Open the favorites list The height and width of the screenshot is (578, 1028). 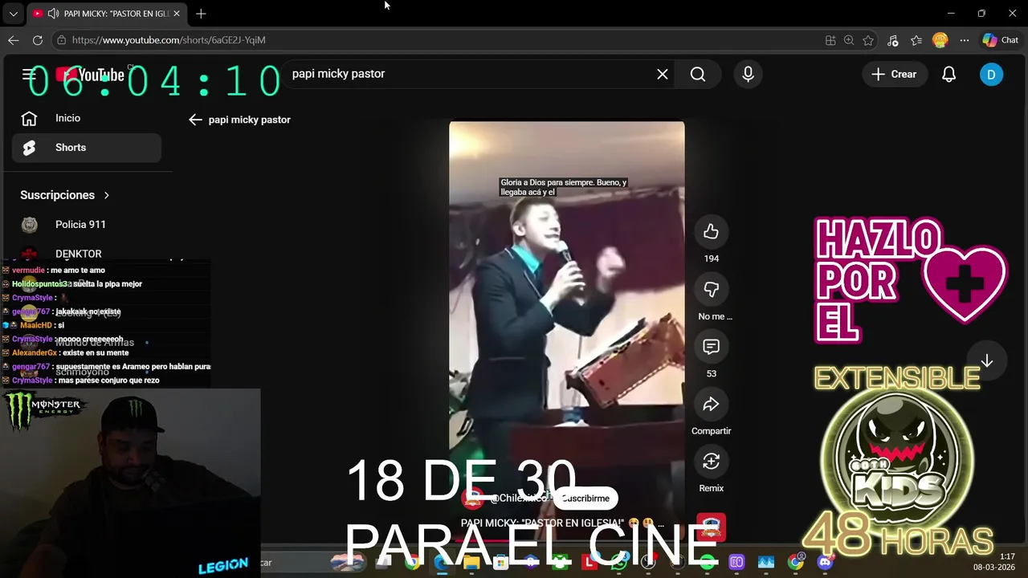point(916,40)
